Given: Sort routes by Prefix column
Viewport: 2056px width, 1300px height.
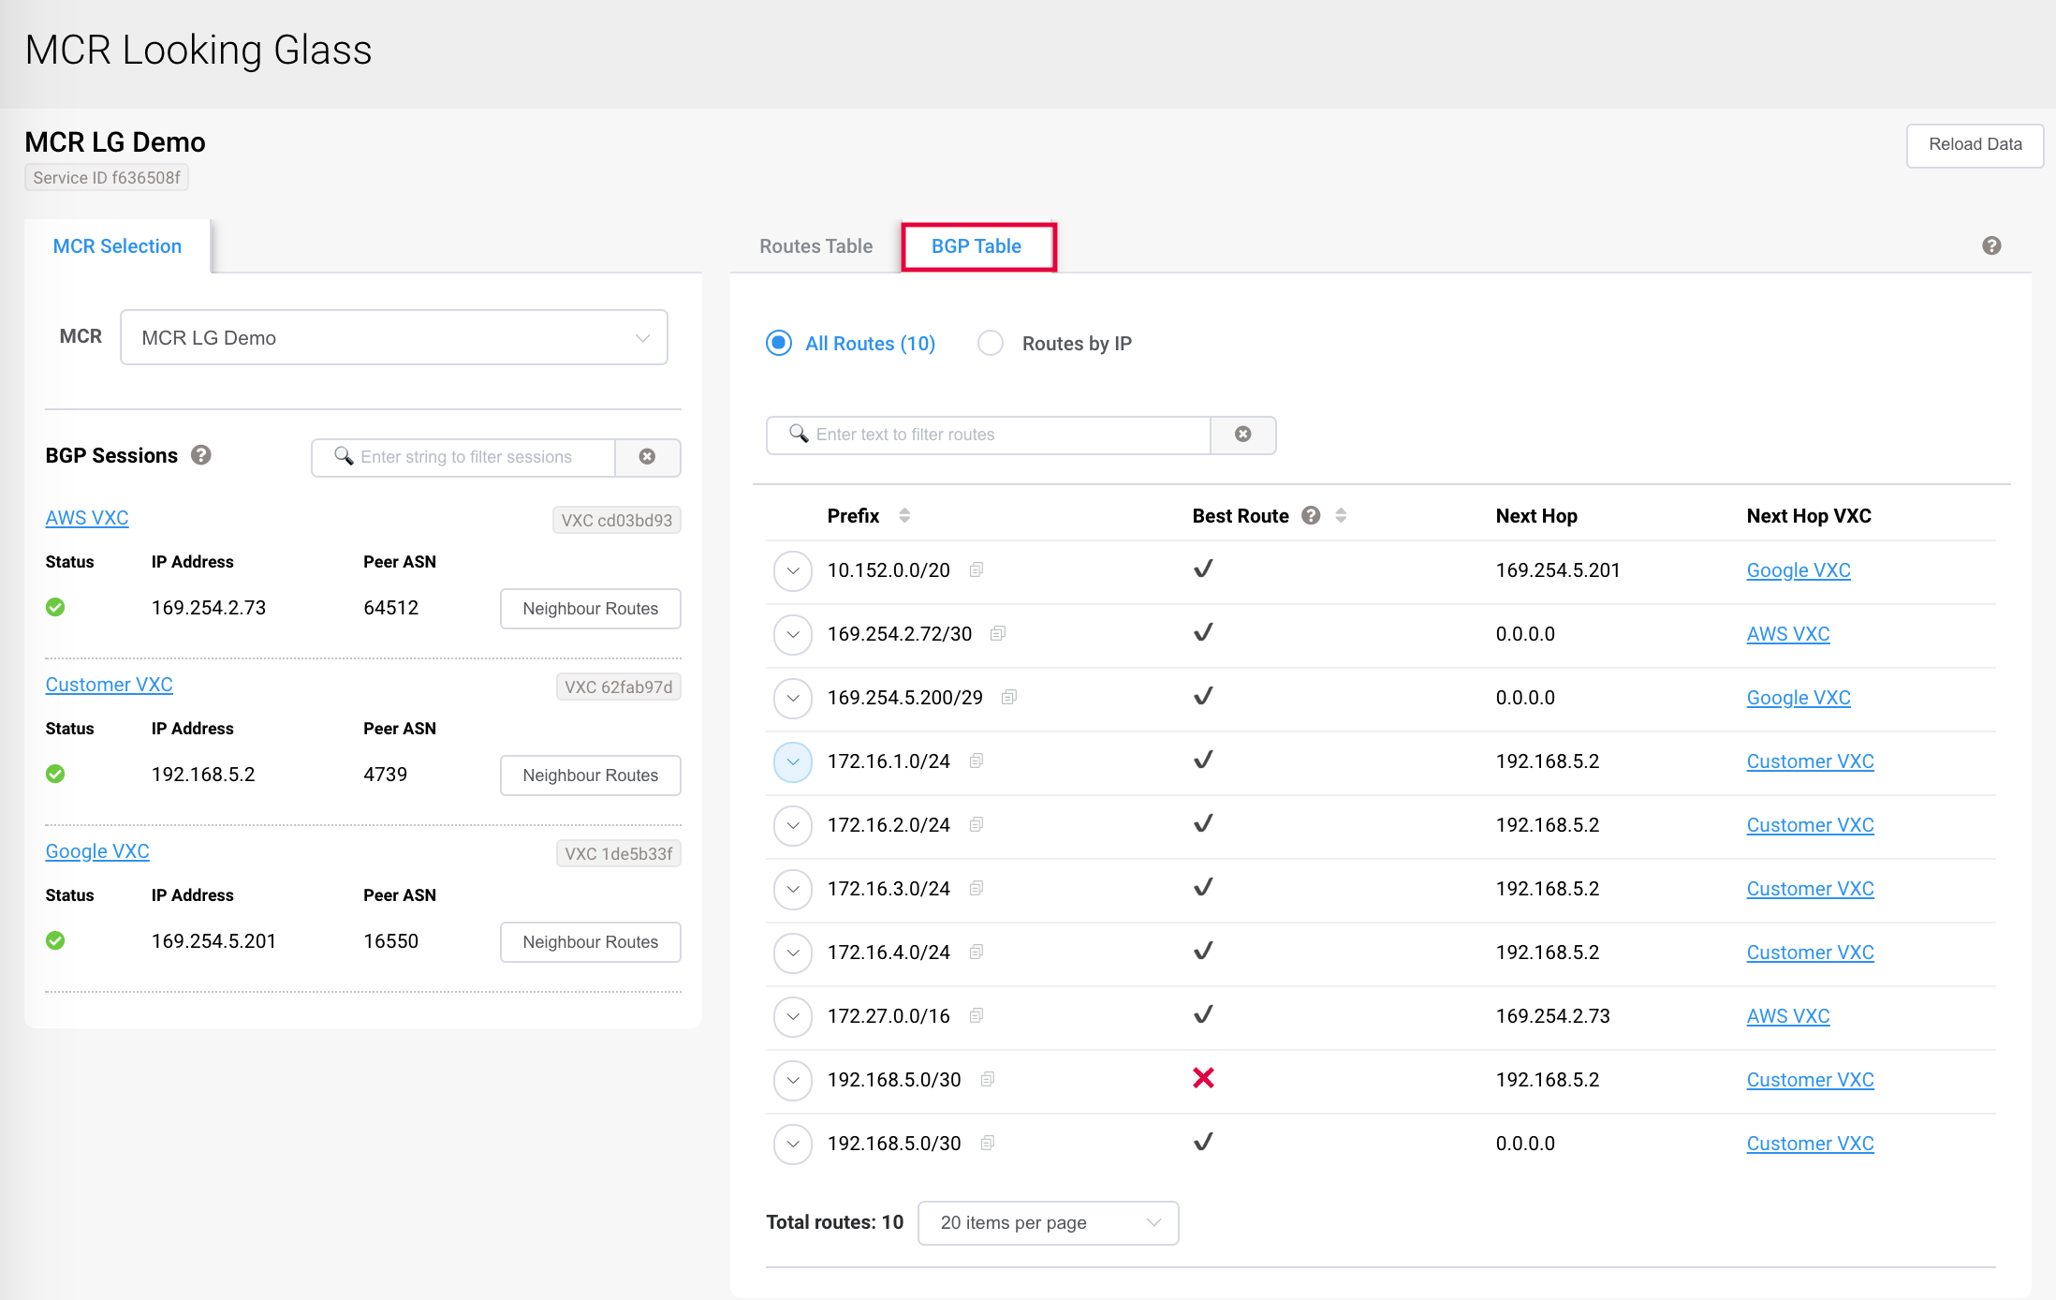Looking at the screenshot, I should [x=904, y=515].
